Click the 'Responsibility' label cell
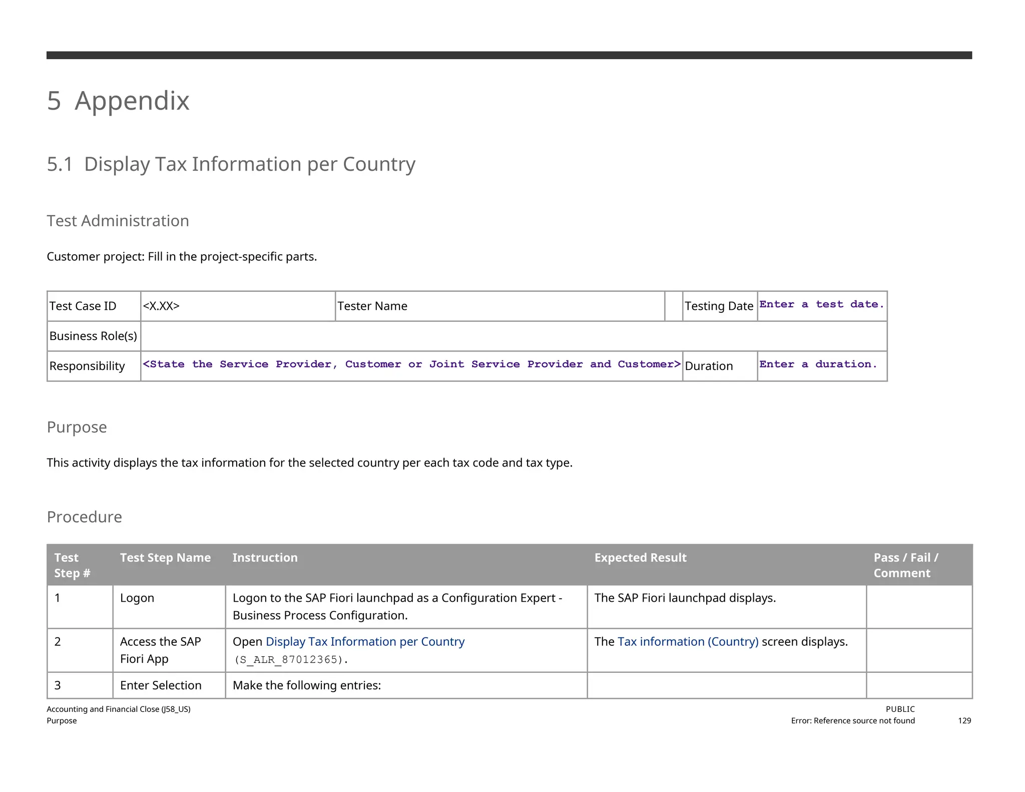This screenshot has height=792, width=1025. tap(94, 366)
